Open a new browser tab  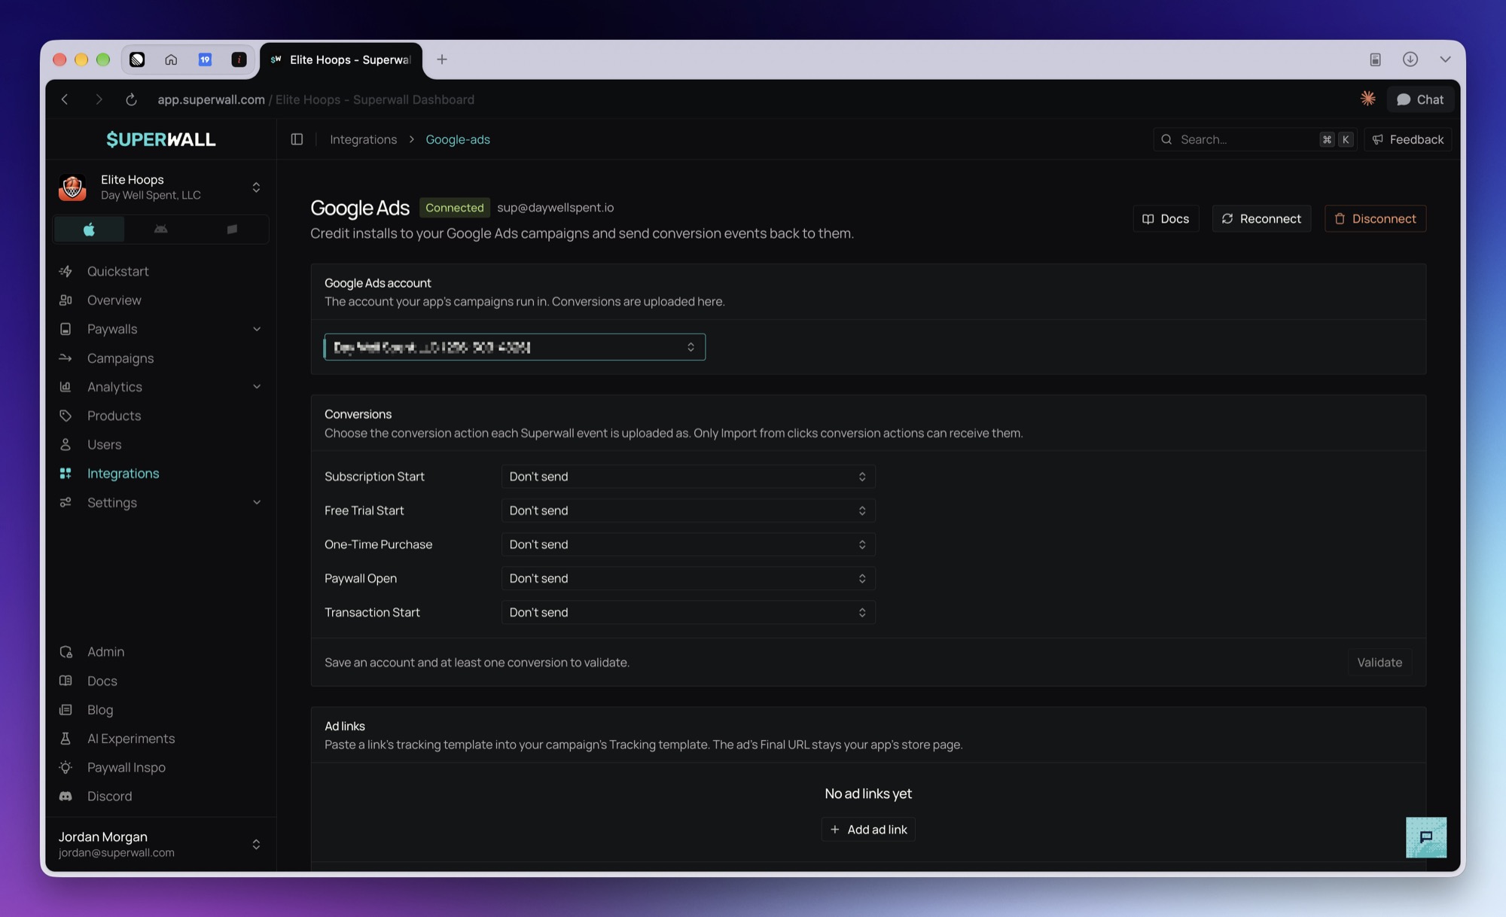point(442,59)
